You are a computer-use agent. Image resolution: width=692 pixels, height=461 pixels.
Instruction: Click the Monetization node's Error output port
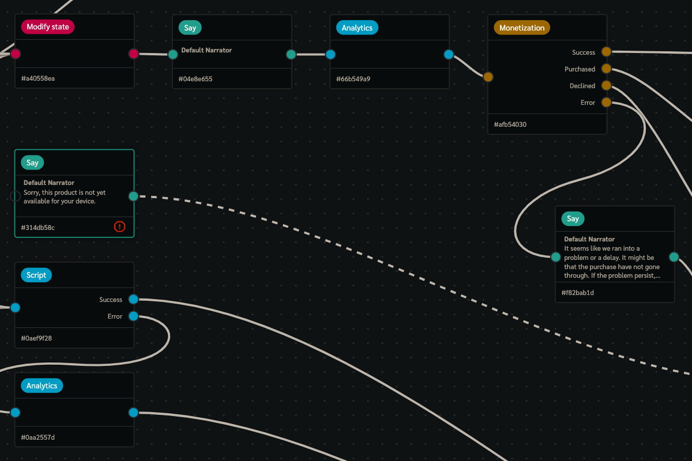[x=606, y=103]
